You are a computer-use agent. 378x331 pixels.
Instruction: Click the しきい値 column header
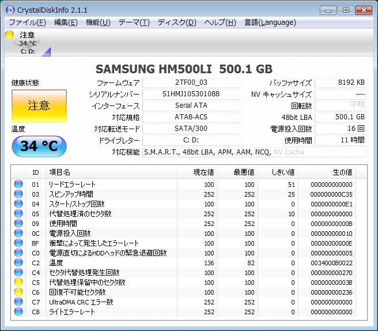point(278,172)
